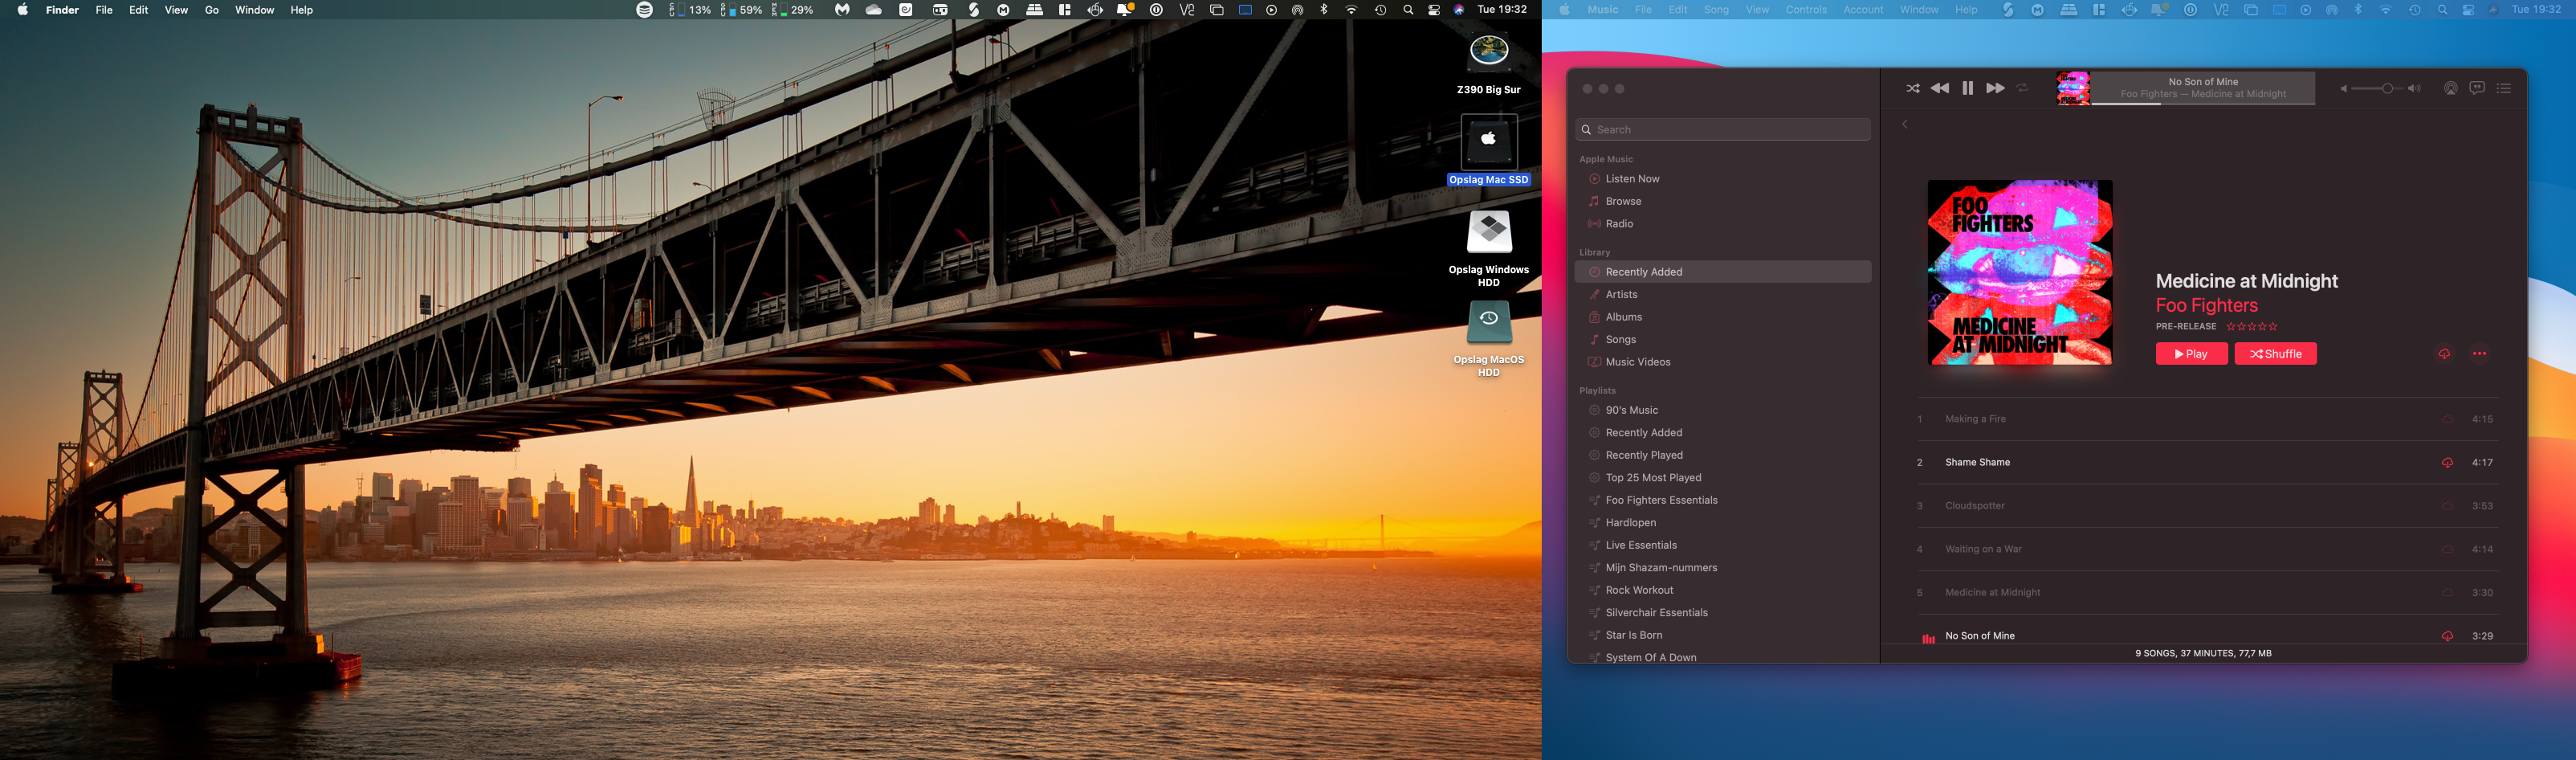Viewport: 2576px width, 760px height.
Task: Open the AirPlay output picker in Music
Action: pos(2450,88)
